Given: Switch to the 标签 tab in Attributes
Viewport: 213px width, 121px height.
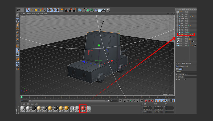Looking at the screenshot, I should (181, 69).
